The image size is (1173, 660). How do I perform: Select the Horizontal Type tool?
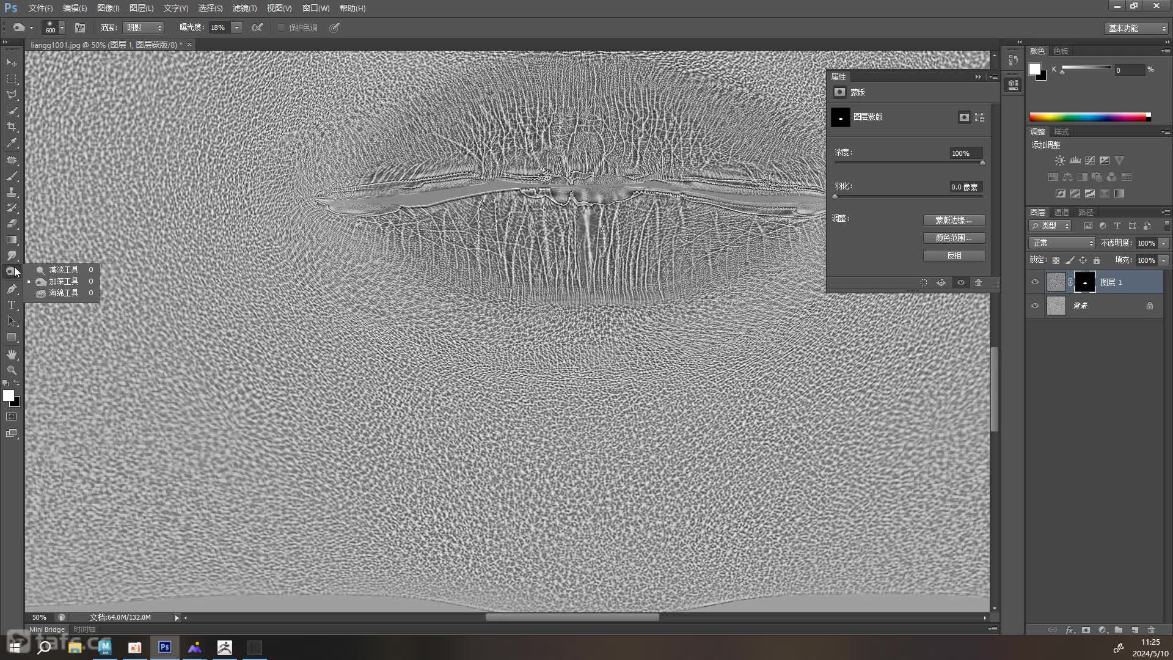[x=12, y=304]
